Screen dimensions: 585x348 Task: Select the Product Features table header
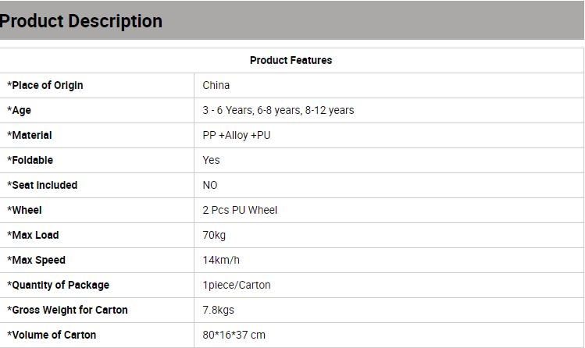[291, 60]
